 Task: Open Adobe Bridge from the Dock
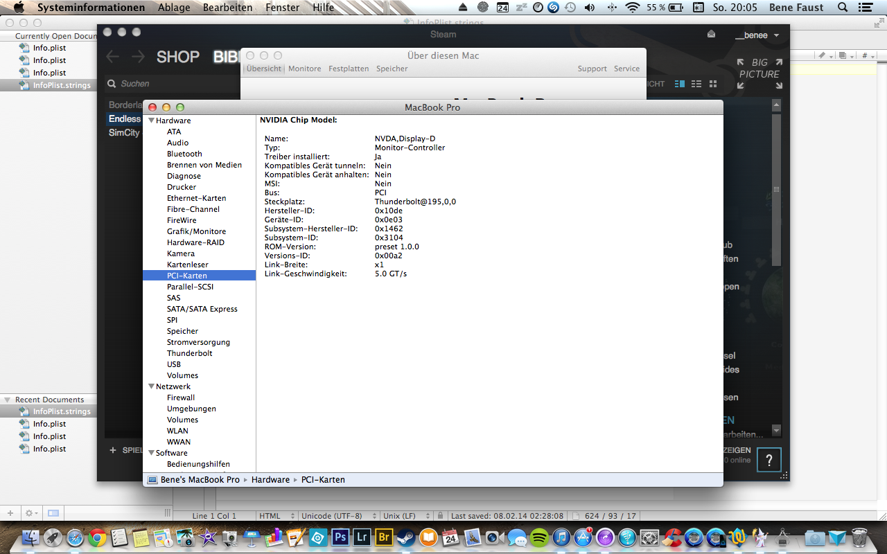click(x=384, y=537)
